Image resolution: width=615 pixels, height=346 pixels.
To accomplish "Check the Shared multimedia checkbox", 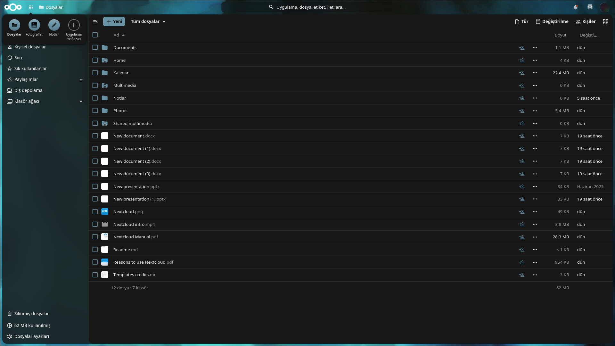I will pos(95,123).
